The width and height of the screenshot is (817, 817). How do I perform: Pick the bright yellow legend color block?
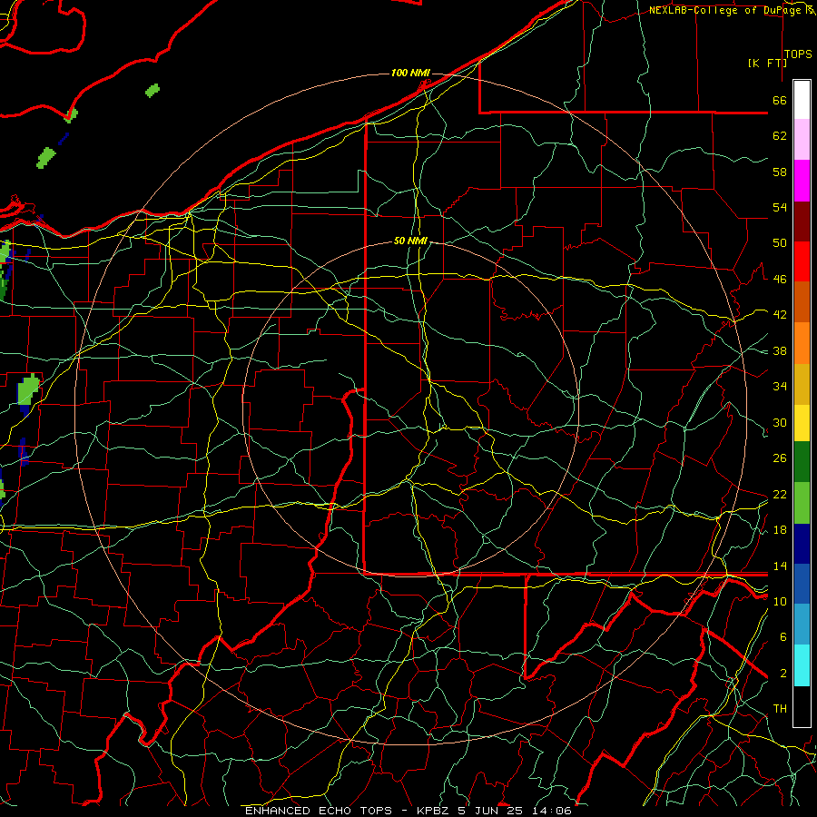(x=802, y=422)
